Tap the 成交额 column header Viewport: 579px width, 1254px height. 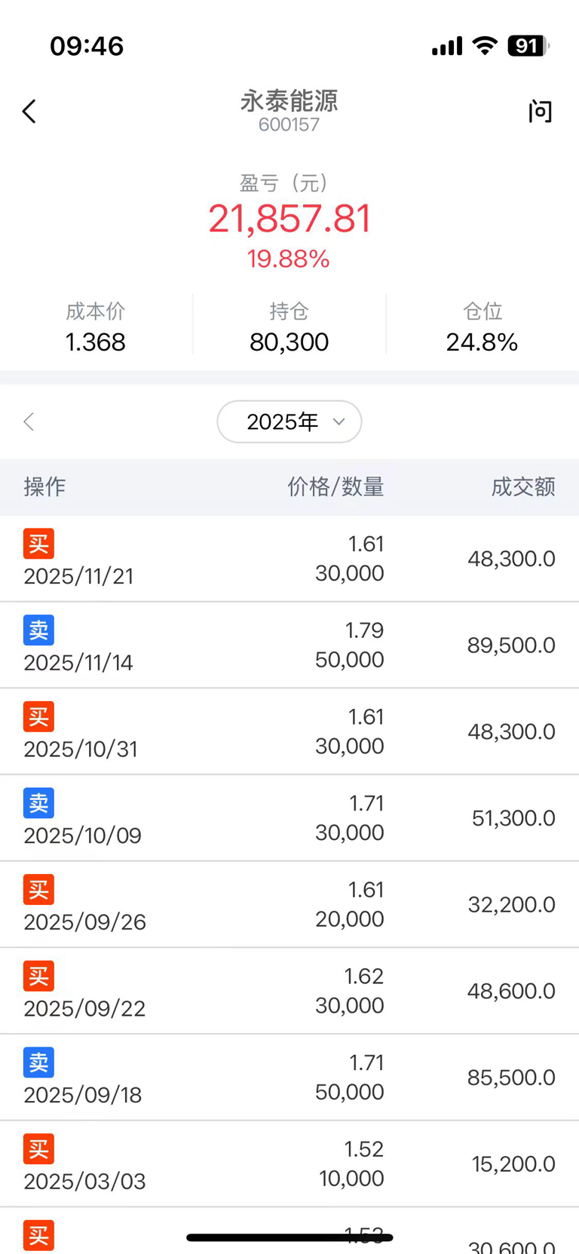click(x=523, y=487)
